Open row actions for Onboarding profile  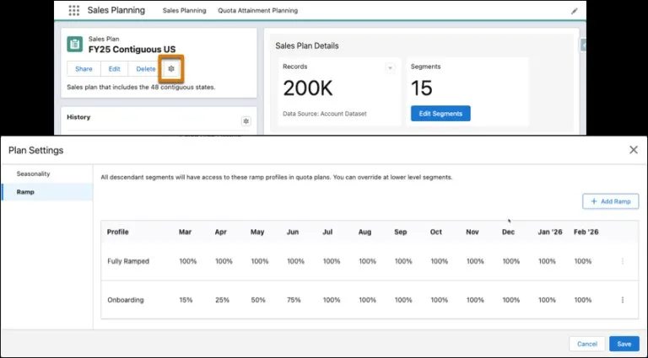tap(623, 300)
